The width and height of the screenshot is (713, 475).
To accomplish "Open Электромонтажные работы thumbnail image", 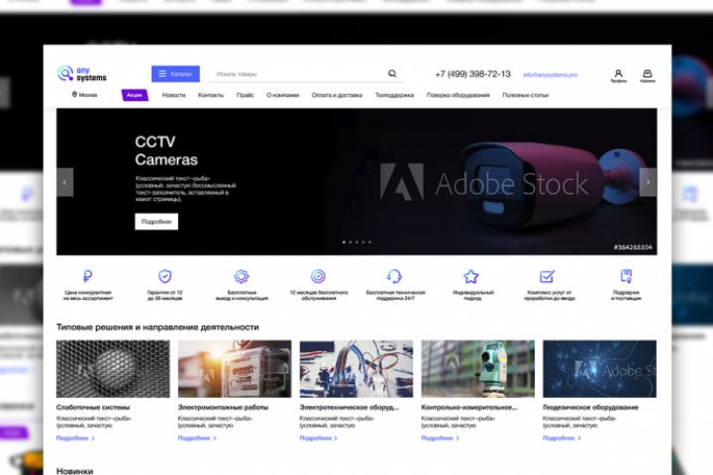I will [x=235, y=369].
